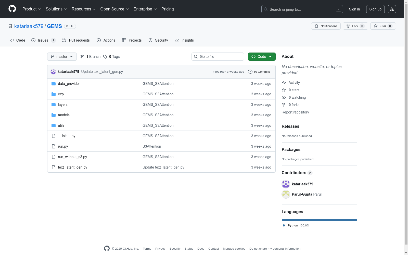Image resolution: width=408 pixels, height=255 pixels.
Task: Open the Pricing page
Action: click(168, 9)
